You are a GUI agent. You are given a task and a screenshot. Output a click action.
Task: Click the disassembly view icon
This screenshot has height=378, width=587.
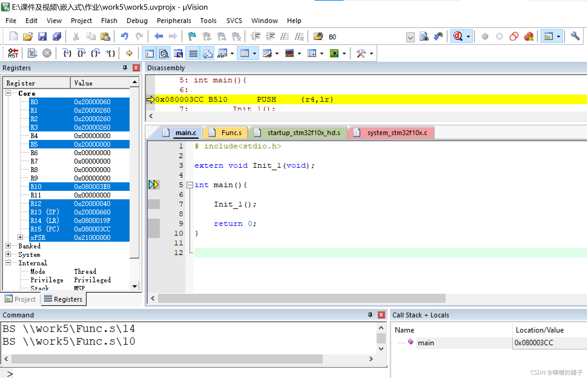click(x=164, y=53)
